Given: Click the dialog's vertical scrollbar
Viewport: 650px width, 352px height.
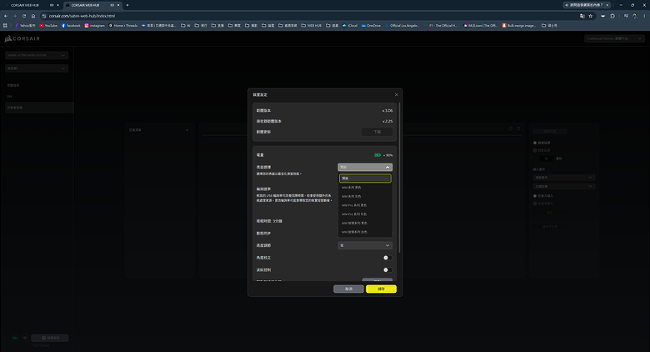Looking at the screenshot, I should click(399, 178).
